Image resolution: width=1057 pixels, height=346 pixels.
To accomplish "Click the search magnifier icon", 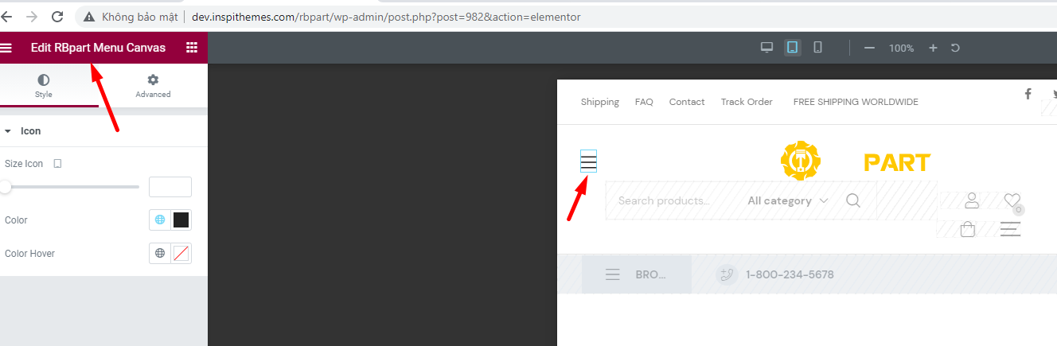I will point(853,200).
